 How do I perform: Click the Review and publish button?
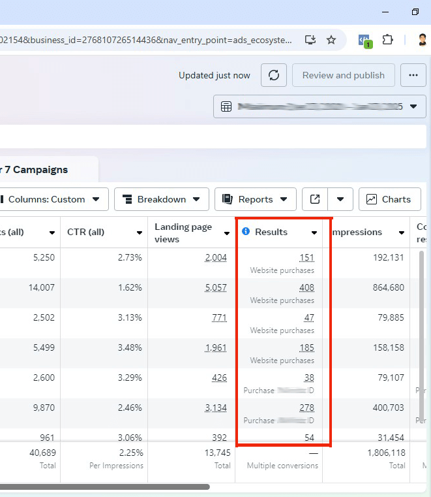point(343,75)
